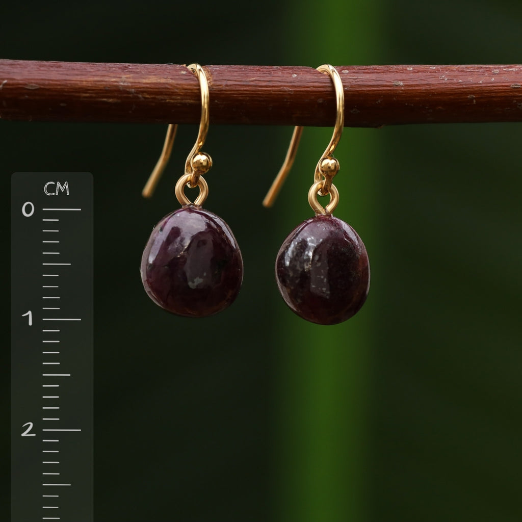Select the left earring's gold bead
Viewport: 522px width, 522px height.
tap(200, 163)
